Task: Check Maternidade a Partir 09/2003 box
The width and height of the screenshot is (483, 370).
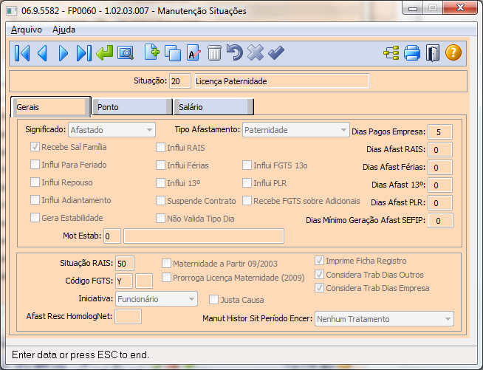Action: 166,264
